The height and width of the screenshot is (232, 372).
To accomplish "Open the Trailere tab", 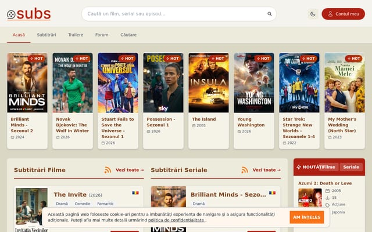I will point(76,35).
